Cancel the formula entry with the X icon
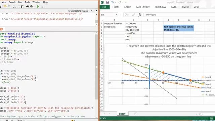 (x=127, y=15)
